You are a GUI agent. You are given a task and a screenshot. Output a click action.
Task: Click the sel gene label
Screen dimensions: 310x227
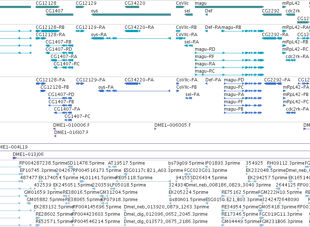click(187, 11)
